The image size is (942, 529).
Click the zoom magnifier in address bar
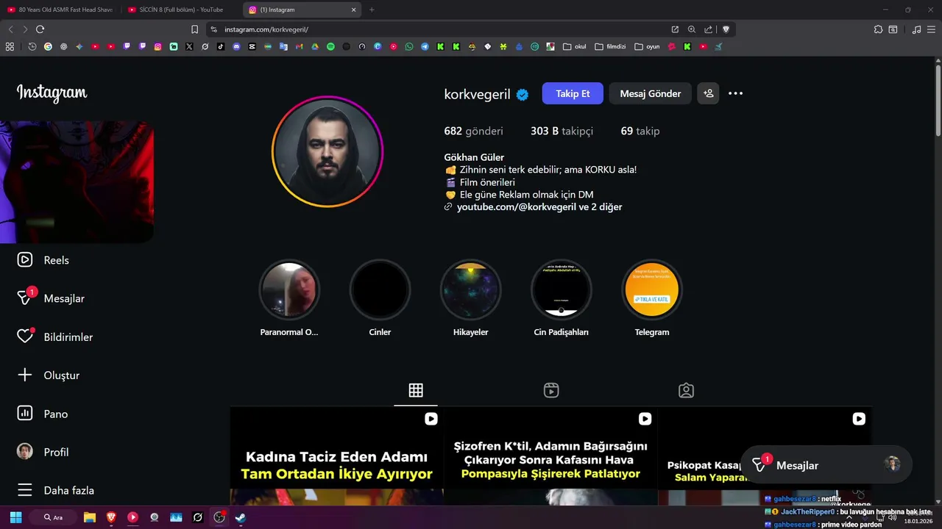point(691,29)
